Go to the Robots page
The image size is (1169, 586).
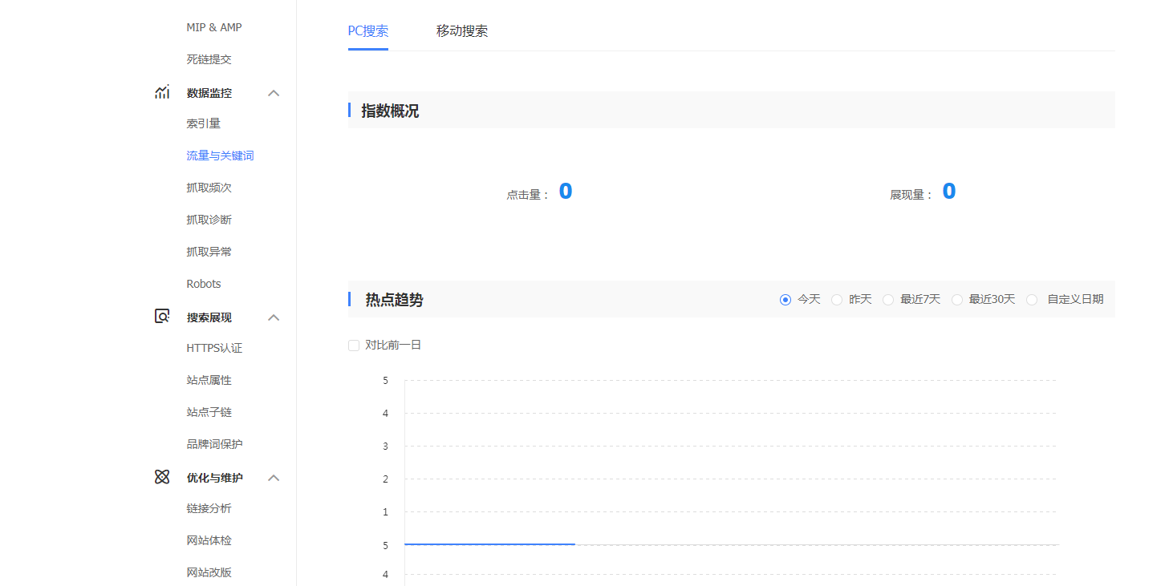[204, 284]
